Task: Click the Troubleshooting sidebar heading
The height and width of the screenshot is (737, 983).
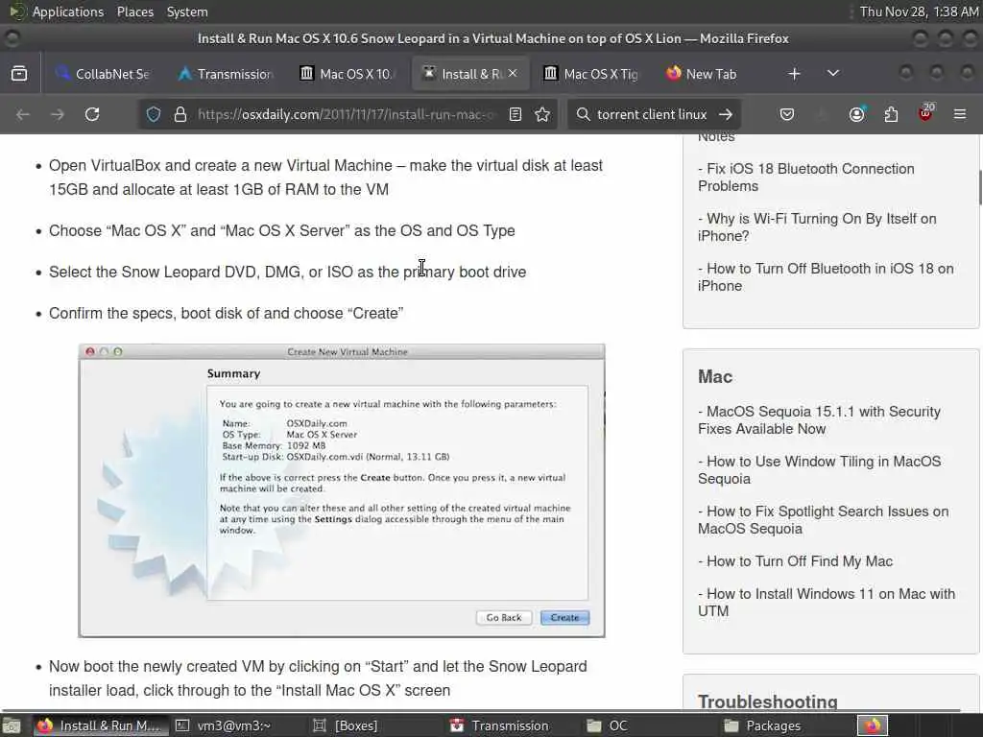Action: tap(768, 701)
